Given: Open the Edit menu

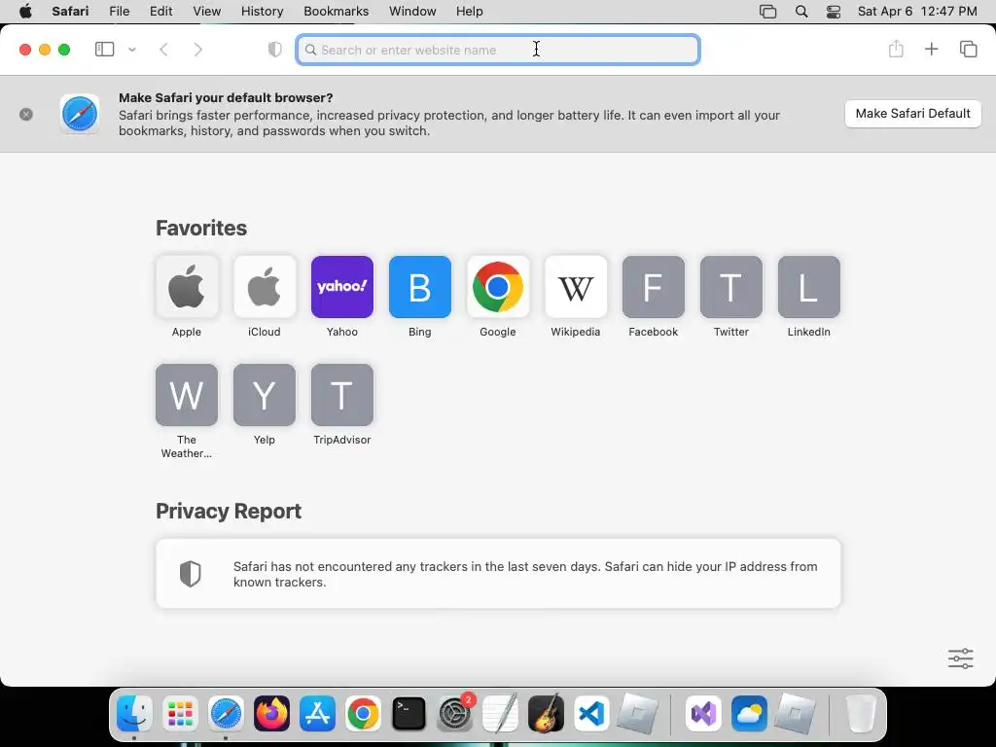Looking at the screenshot, I should (161, 11).
